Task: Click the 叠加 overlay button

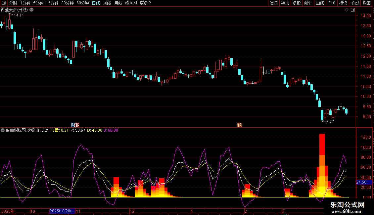Action: pyautogui.click(x=285, y=3)
